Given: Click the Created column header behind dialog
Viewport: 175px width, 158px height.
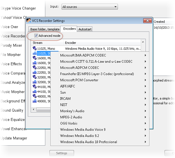Looking at the screenshot, I should click(159, 22).
